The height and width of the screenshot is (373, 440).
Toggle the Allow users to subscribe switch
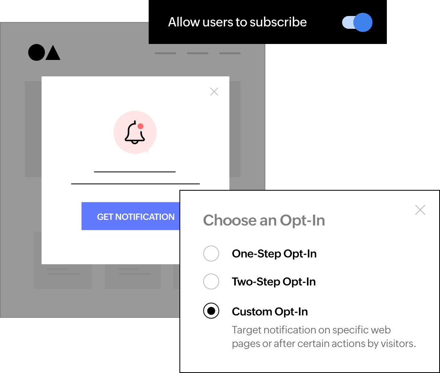(x=357, y=22)
